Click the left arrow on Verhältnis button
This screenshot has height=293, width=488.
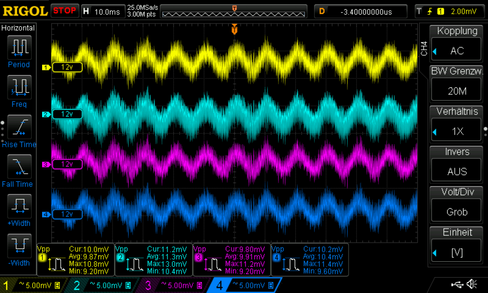click(435, 132)
